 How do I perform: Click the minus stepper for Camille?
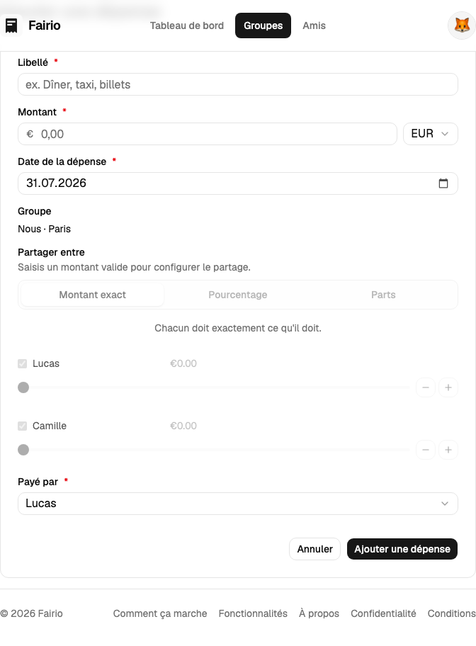click(426, 450)
